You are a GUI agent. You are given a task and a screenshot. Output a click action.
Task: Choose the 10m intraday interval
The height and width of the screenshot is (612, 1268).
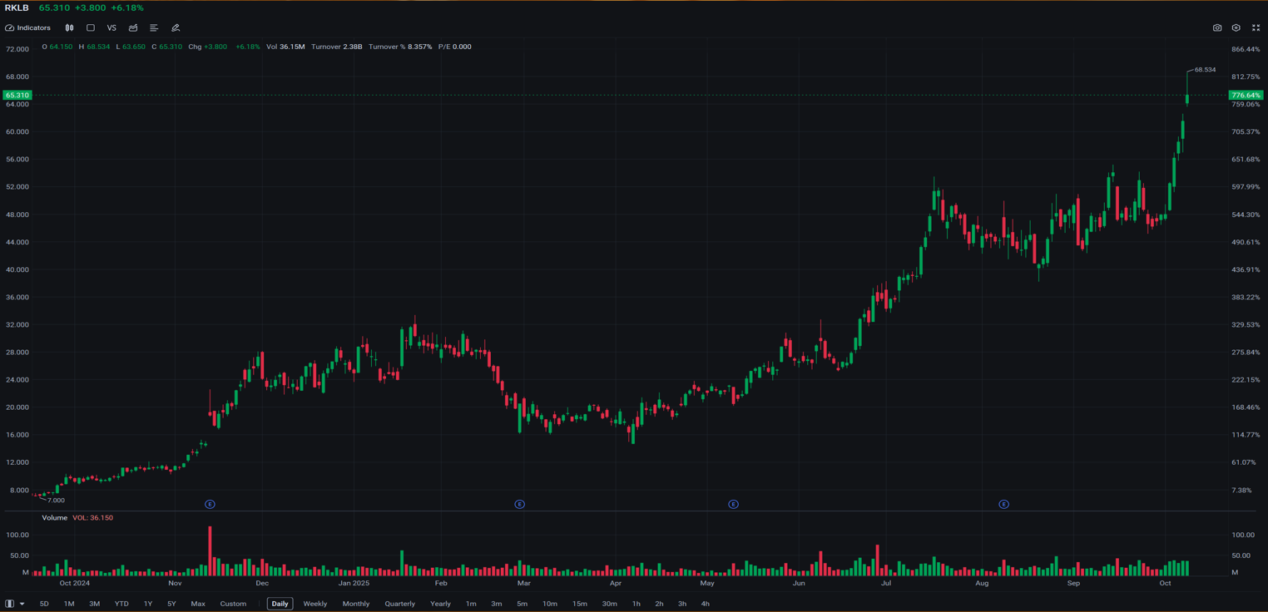550,604
